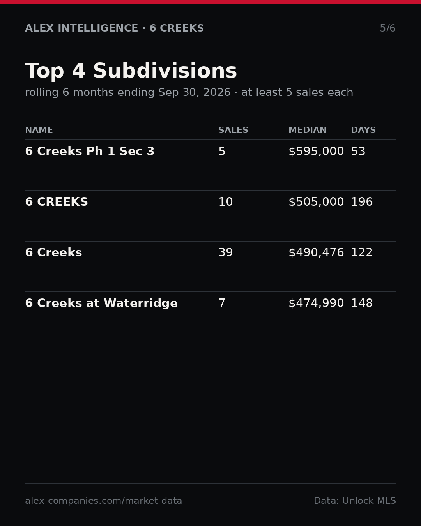Click the Data: Unlock MLS credit
This screenshot has height=526, width=421.
pos(355,501)
